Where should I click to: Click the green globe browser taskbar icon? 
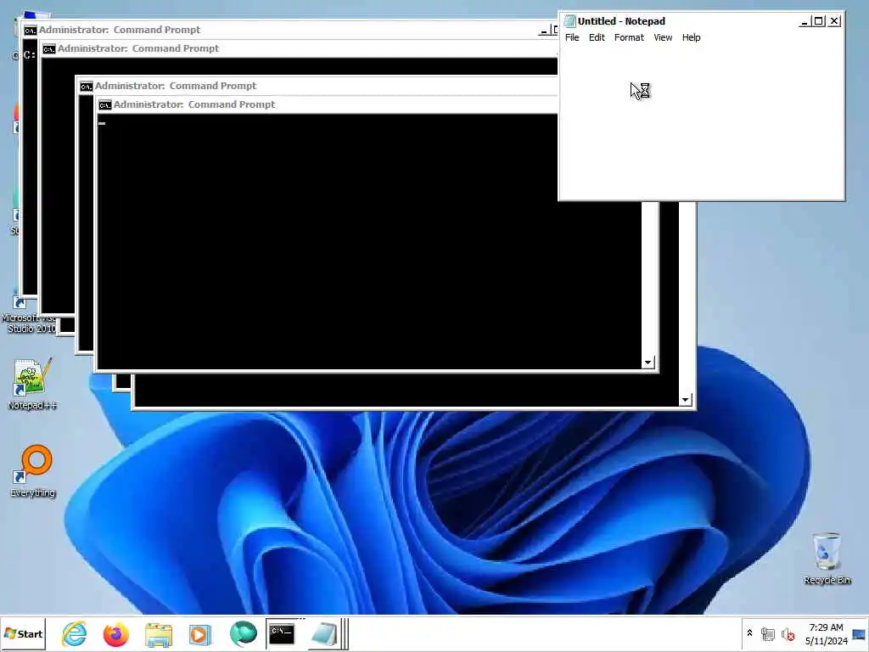coord(243,633)
